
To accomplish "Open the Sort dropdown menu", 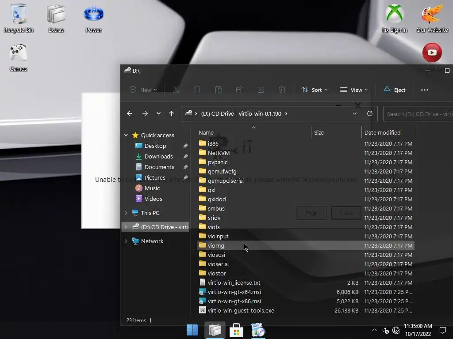I will (315, 90).
